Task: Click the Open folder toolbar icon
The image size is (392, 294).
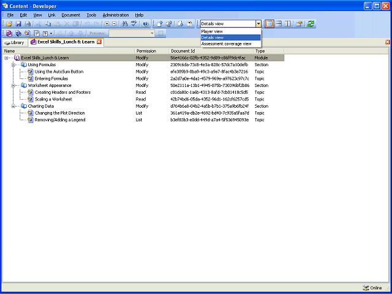Action: pyautogui.click(x=9, y=24)
